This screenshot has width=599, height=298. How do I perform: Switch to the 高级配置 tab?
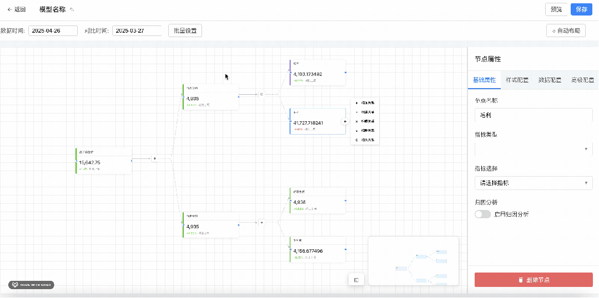pyautogui.click(x=582, y=80)
